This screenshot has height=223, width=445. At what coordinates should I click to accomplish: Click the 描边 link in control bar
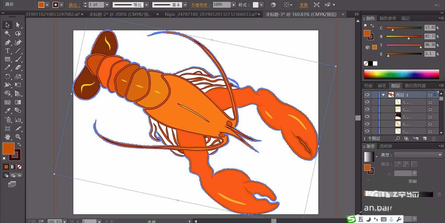click(74, 5)
